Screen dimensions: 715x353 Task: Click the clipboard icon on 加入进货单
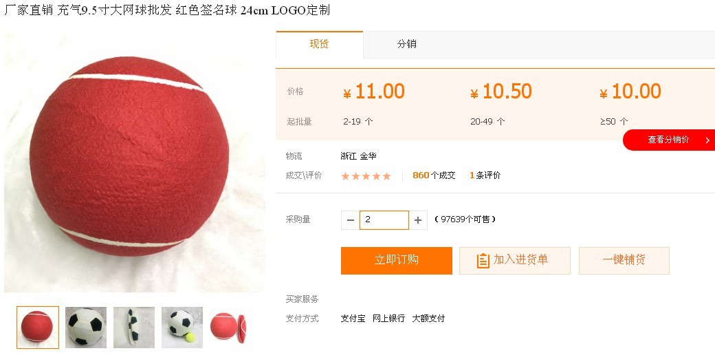(x=483, y=261)
